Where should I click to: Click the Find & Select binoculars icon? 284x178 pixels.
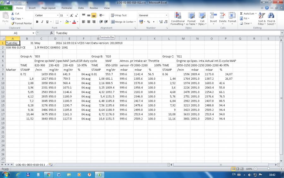point(271,16)
